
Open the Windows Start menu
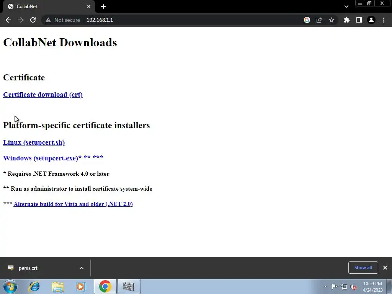pyautogui.click(x=10, y=286)
